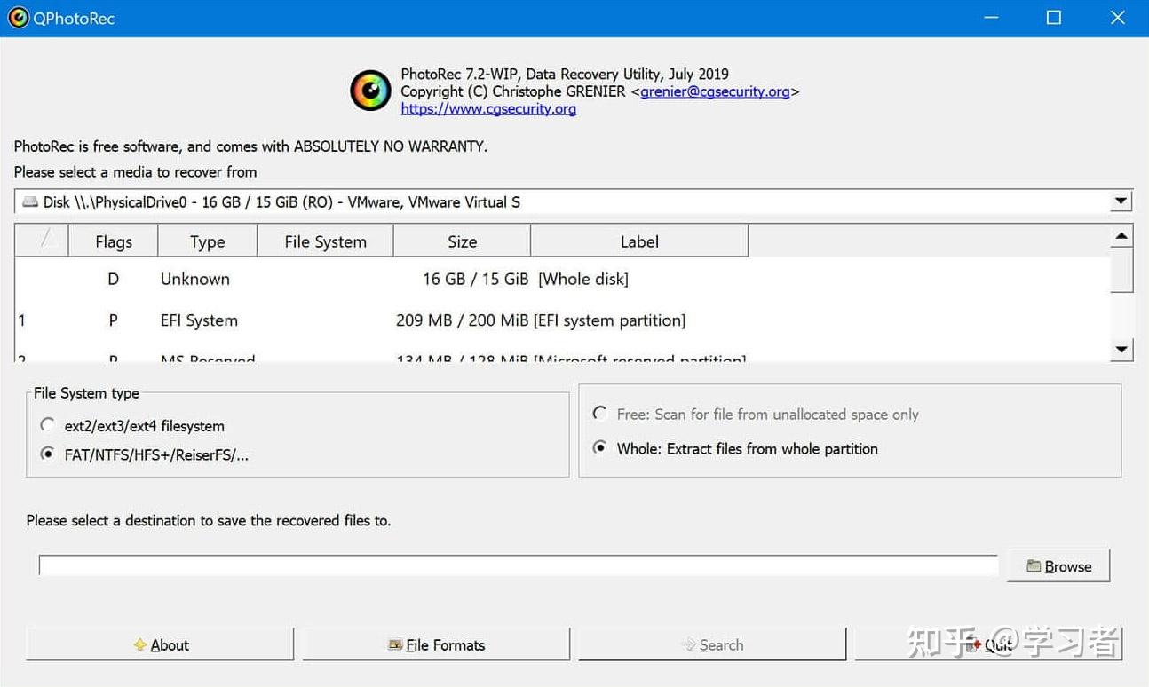The height and width of the screenshot is (687, 1149).
Task: Click the destination path input field
Action: coord(519,565)
